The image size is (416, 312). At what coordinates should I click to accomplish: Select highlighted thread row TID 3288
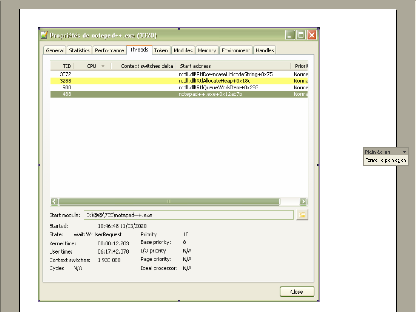(x=179, y=81)
